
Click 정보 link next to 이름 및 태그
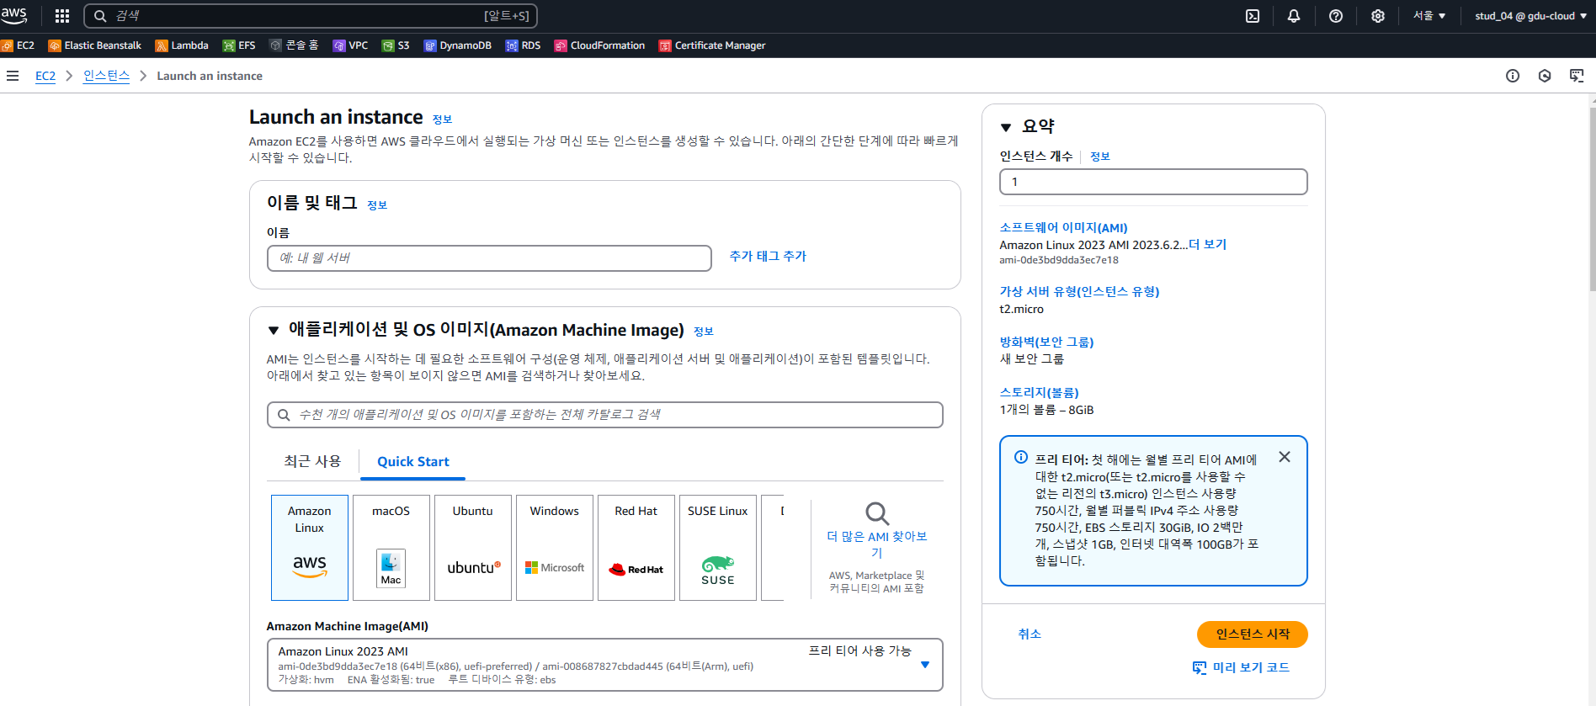pos(377,204)
